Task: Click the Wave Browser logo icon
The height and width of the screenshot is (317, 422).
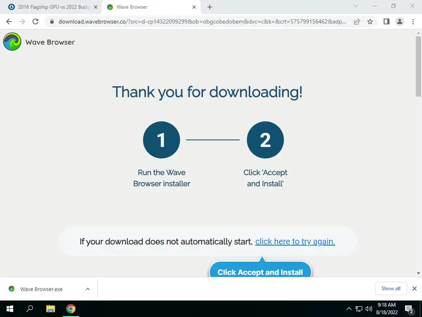Action: pyautogui.click(x=12, y=42)
